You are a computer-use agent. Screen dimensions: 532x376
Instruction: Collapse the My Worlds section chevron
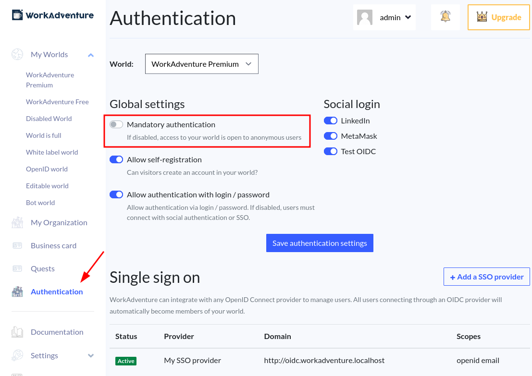[91, 55]
